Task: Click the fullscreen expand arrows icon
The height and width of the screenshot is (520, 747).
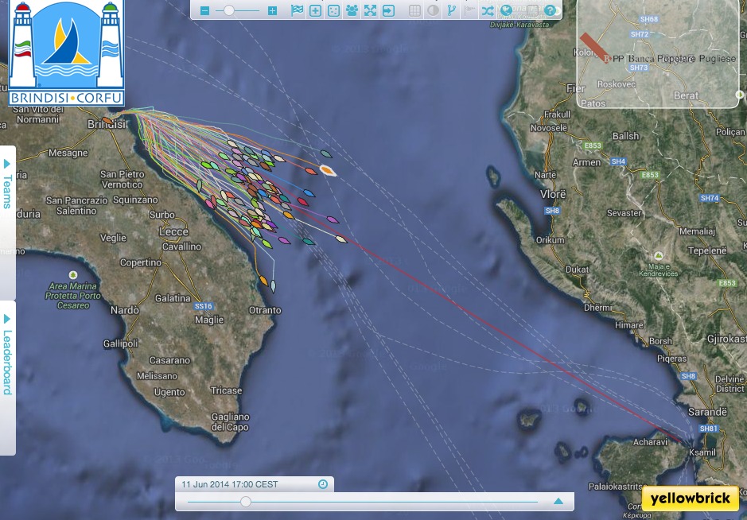Action: coord(370,10)
